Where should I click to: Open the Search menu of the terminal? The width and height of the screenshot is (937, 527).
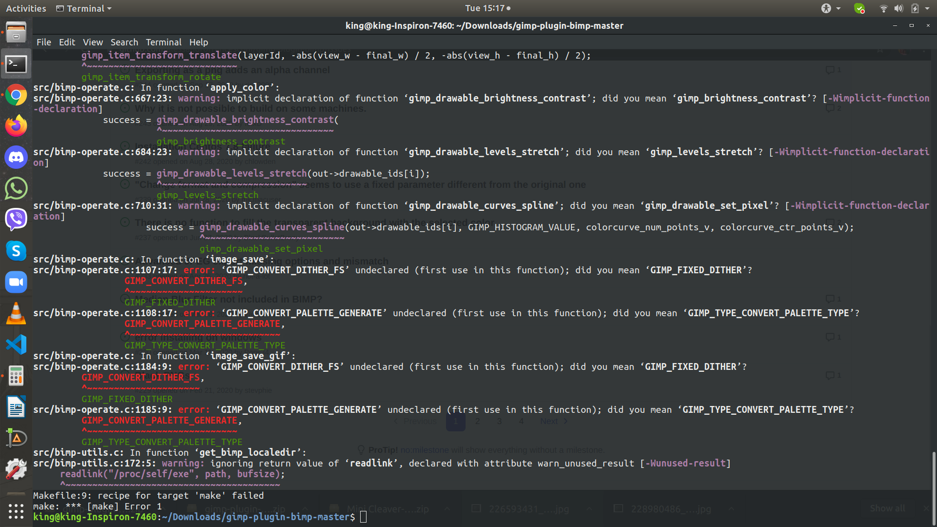[124, 42]
